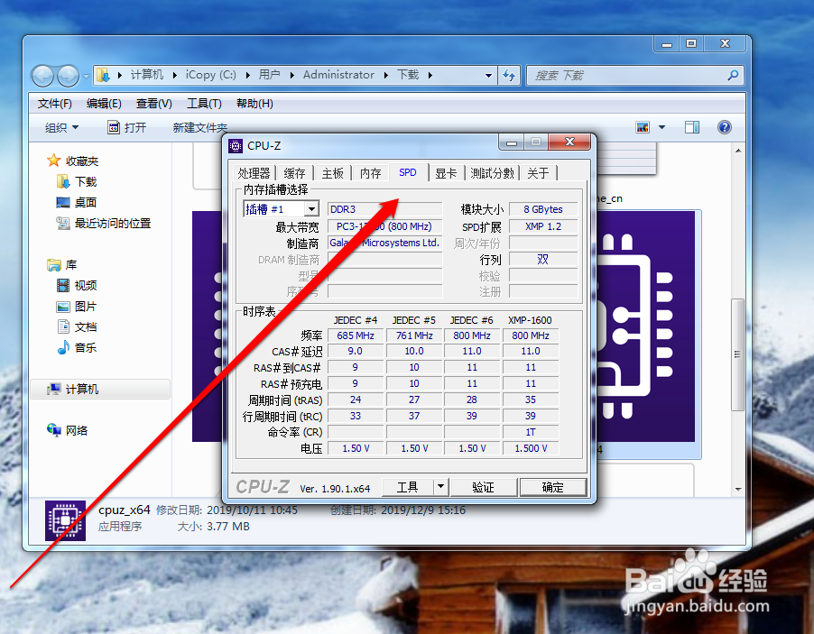Screen dimensions: 814x634
Task: Click the CPU-Z title bar app icon
Action: coord(236,146)
